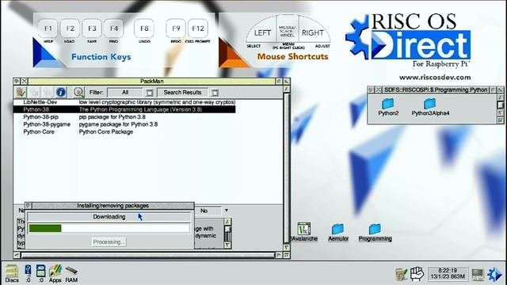This screenshot has width=507, height=285.
Task: Click PackMan horizontal scroll left arrow
Action: click(17, 255)
